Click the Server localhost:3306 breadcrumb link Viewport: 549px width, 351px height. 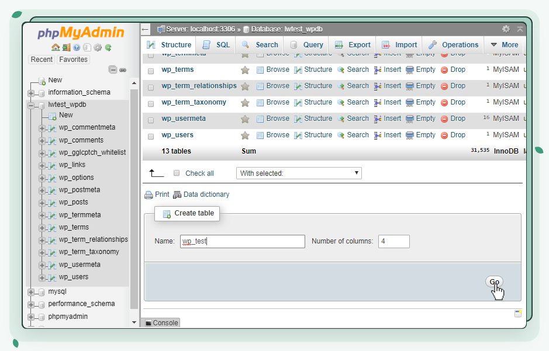pos(201,29)
